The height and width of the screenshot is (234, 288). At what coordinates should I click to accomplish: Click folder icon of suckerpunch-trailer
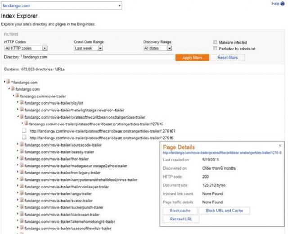(x=22, y=207)
